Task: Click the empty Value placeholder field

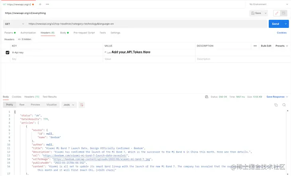Action: point(149,59)
